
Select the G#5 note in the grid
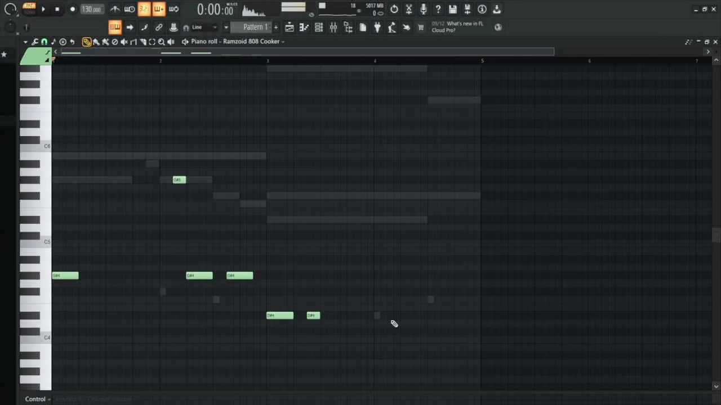[x=179, y=179]
